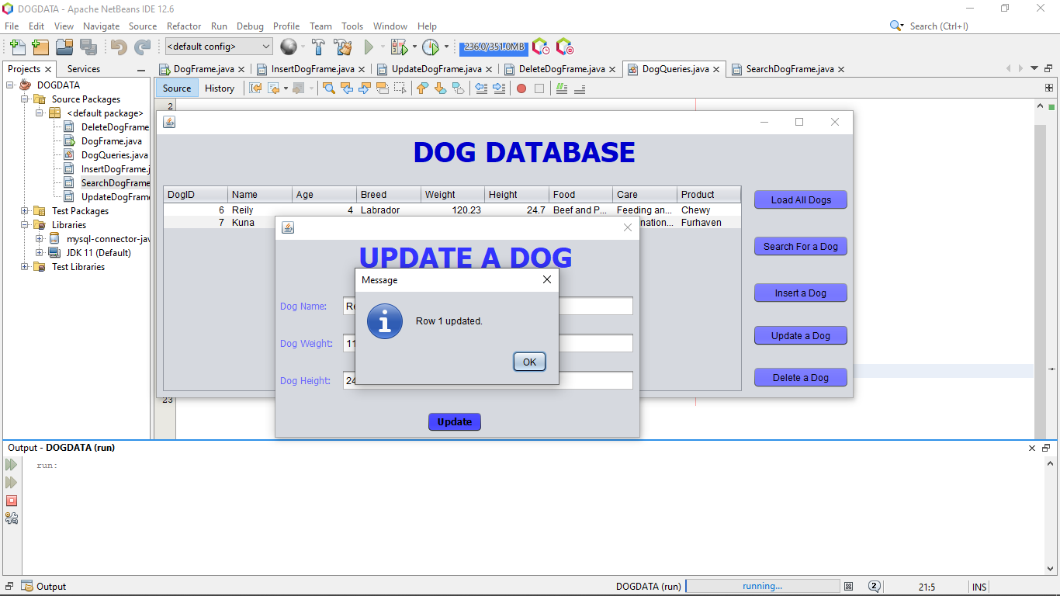This screenshot has height=596, width=1060.
Task: Expand the Test Packages tree node
Action: pos(24,211)
